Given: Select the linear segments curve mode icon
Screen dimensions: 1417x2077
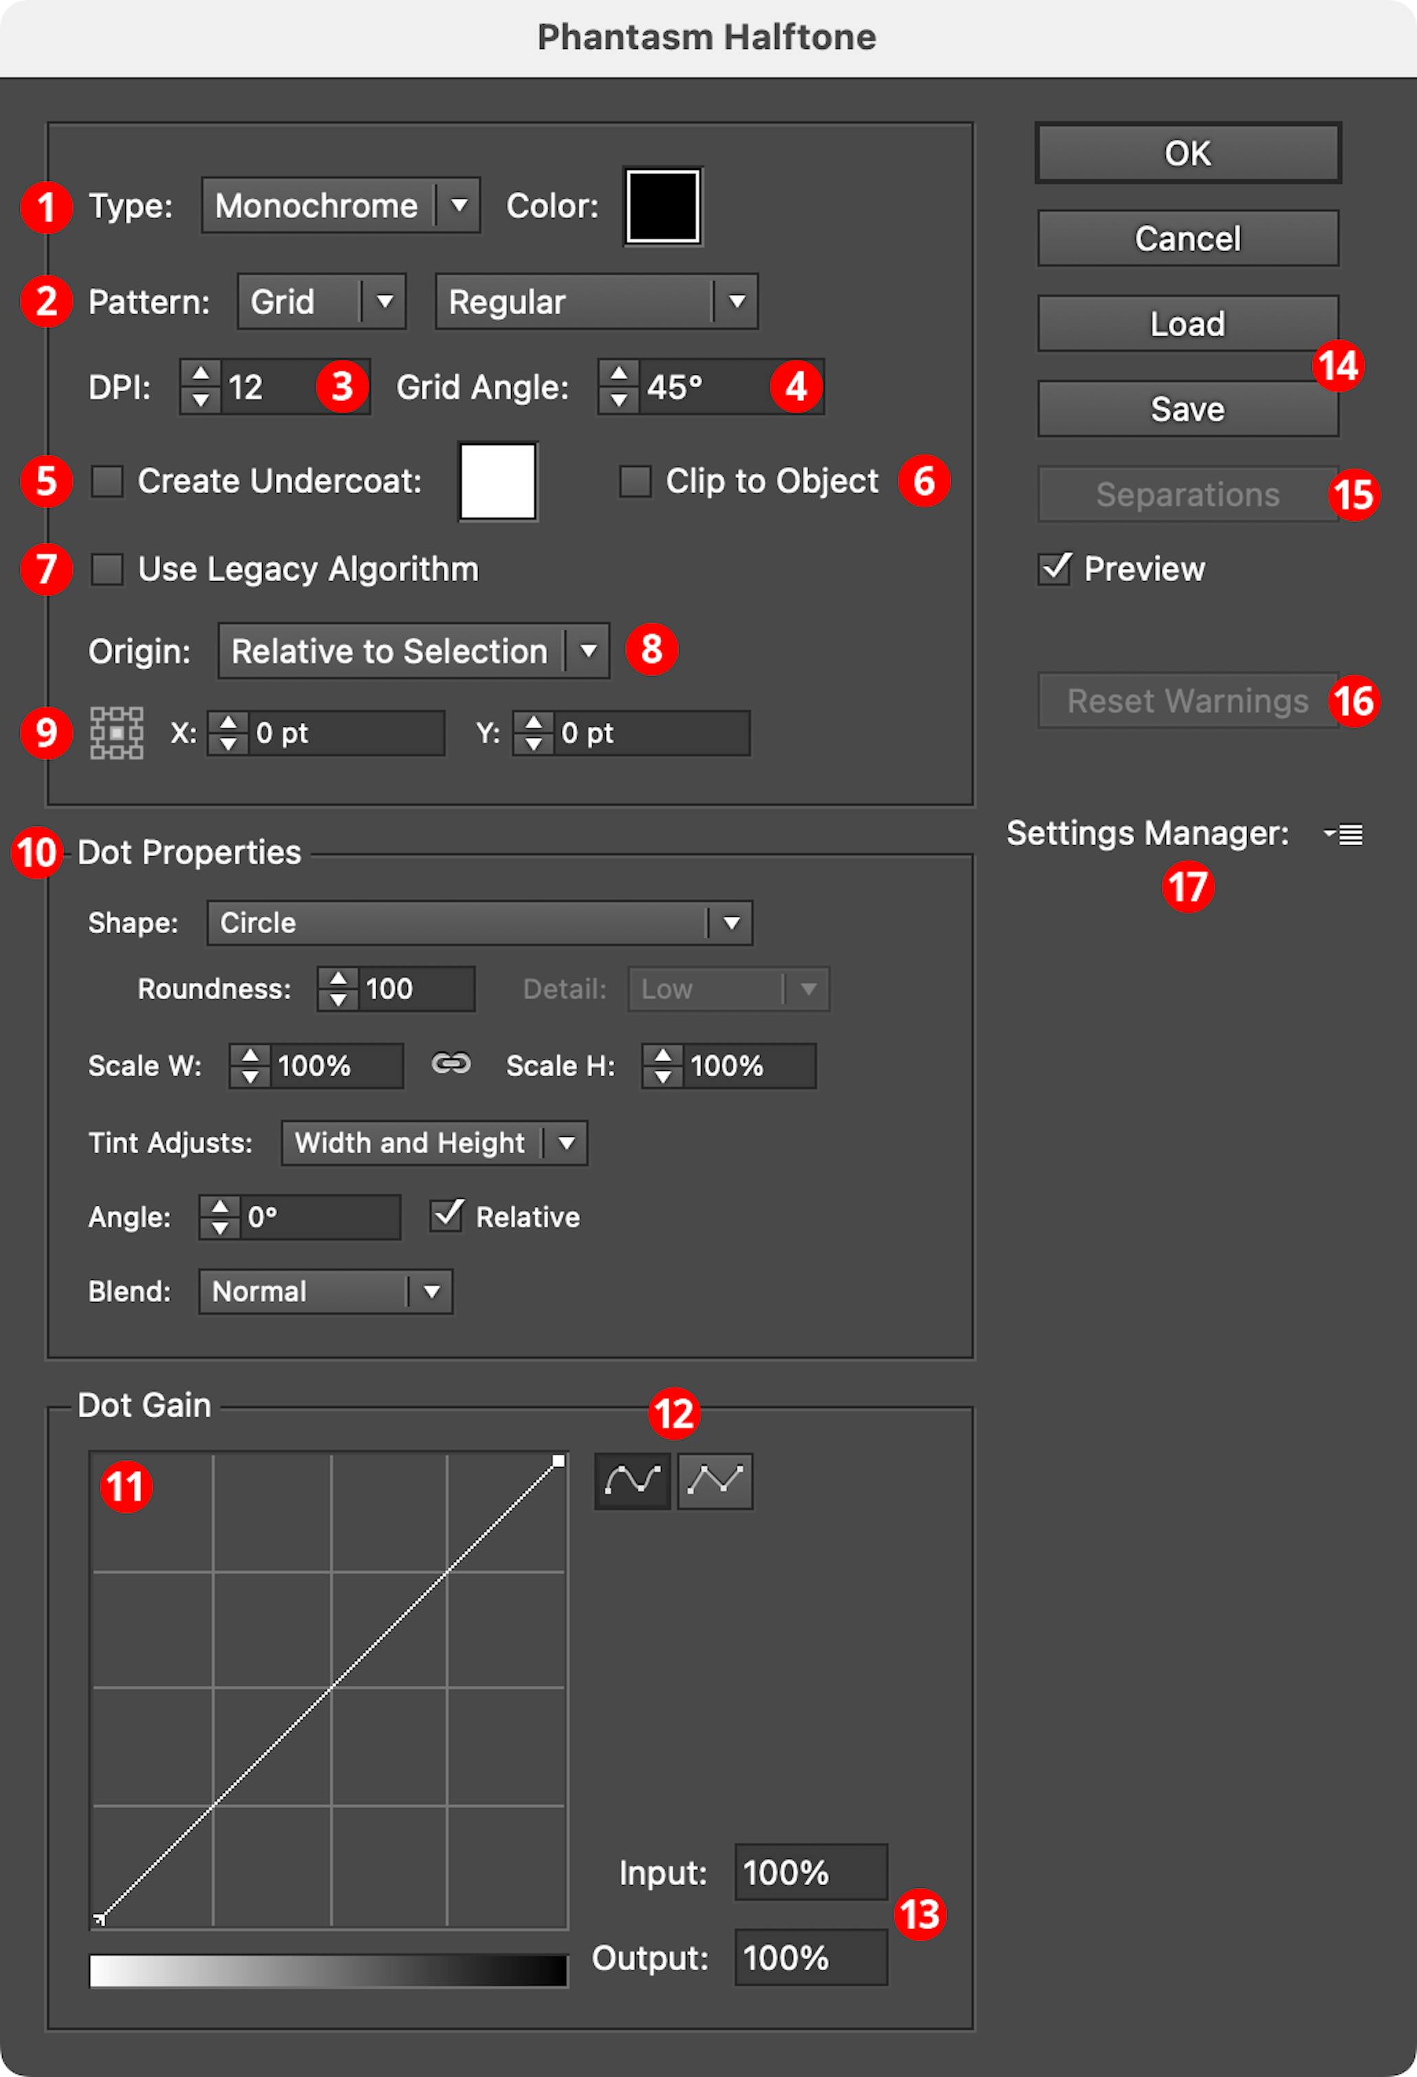Looking at the screenshot, I should point(715,1481).
